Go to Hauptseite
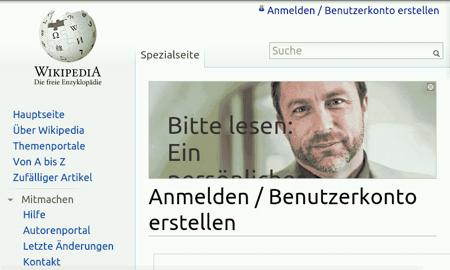 coord(39,115)
